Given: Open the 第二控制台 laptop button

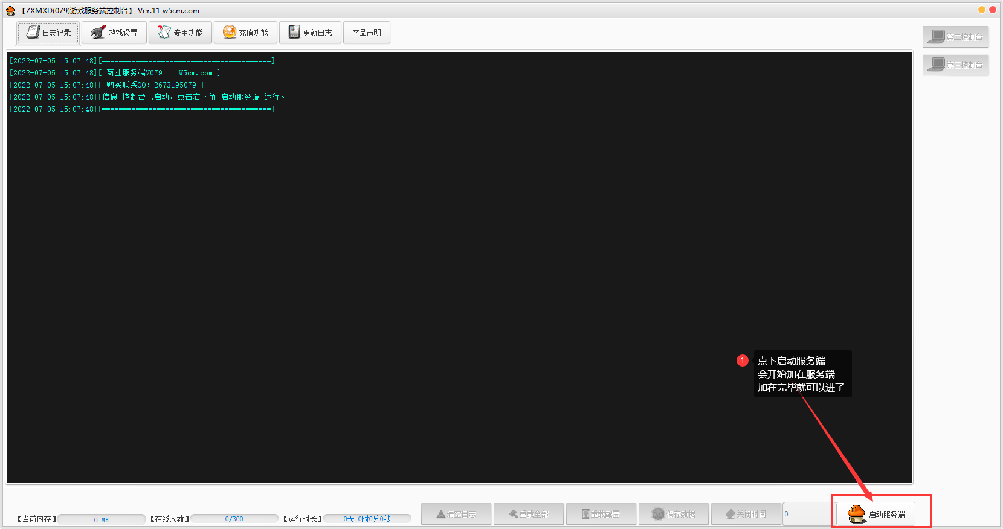Looking at the screenshot, I should pos(955,37).
